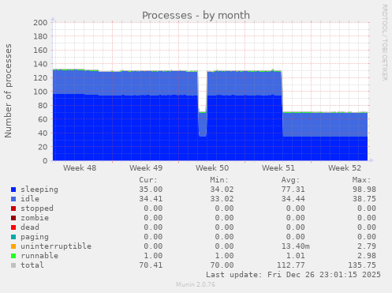Click the uninterruptible legend color swatch
This screenshot has height=293, width=392.
(x=13, y=246)
